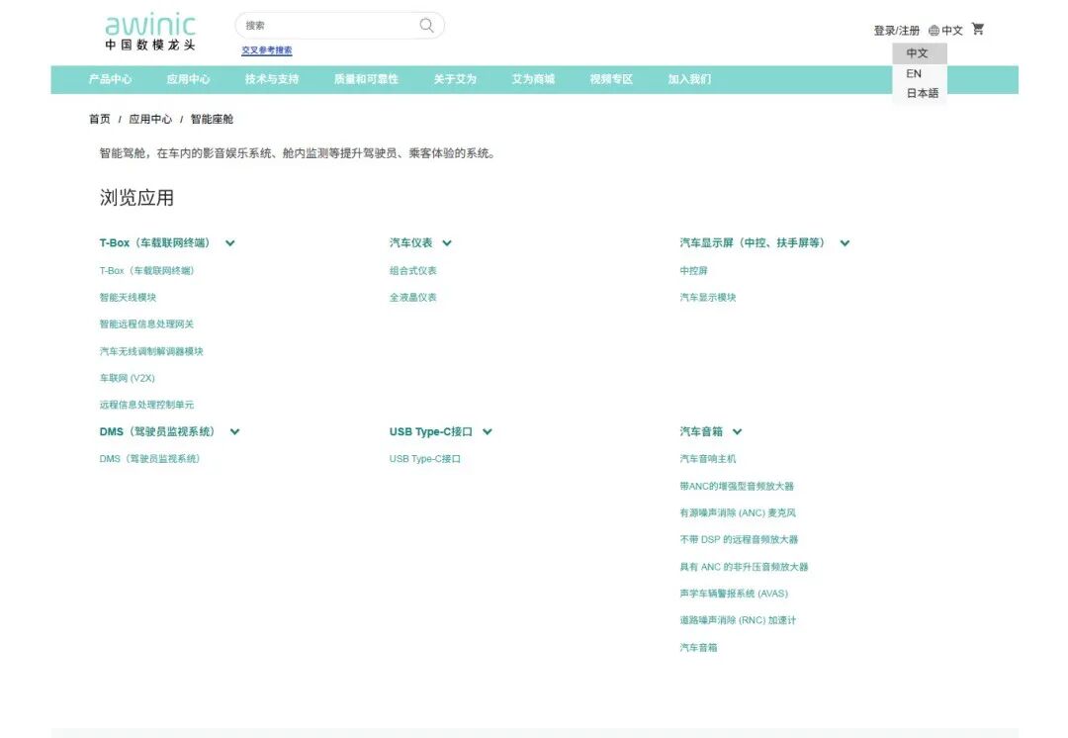1068x738 pixels.
Task: Click the 应用中心 breadcrumb link
Action: point(150,120)
